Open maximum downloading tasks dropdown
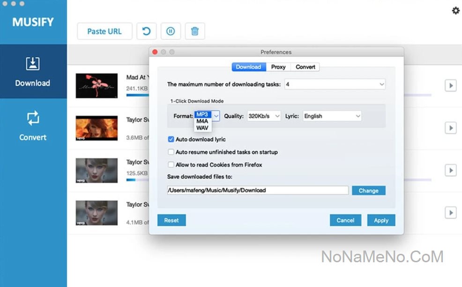This screenshot has width=462, height=287. 335,85
